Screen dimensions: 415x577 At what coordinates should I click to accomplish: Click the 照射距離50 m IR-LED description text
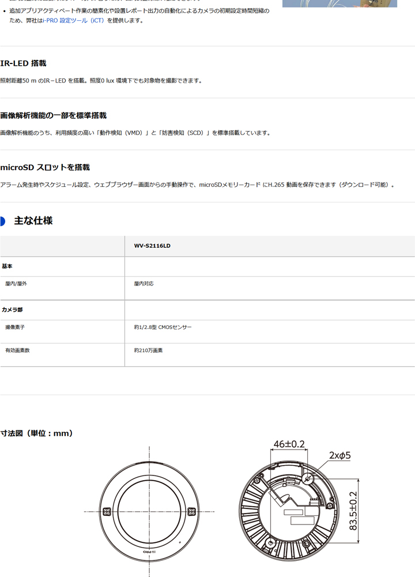click(101, 81)
